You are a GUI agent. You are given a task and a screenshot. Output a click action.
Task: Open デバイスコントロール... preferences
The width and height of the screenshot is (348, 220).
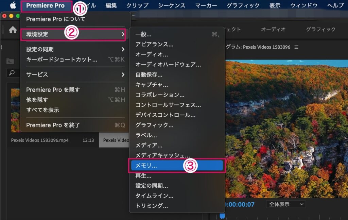point(177,115)
